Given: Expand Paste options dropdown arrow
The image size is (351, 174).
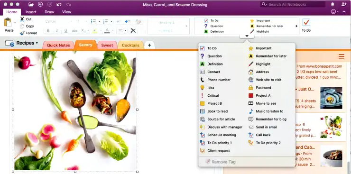Looking at the screenshot, I should [x=15, y=22].
